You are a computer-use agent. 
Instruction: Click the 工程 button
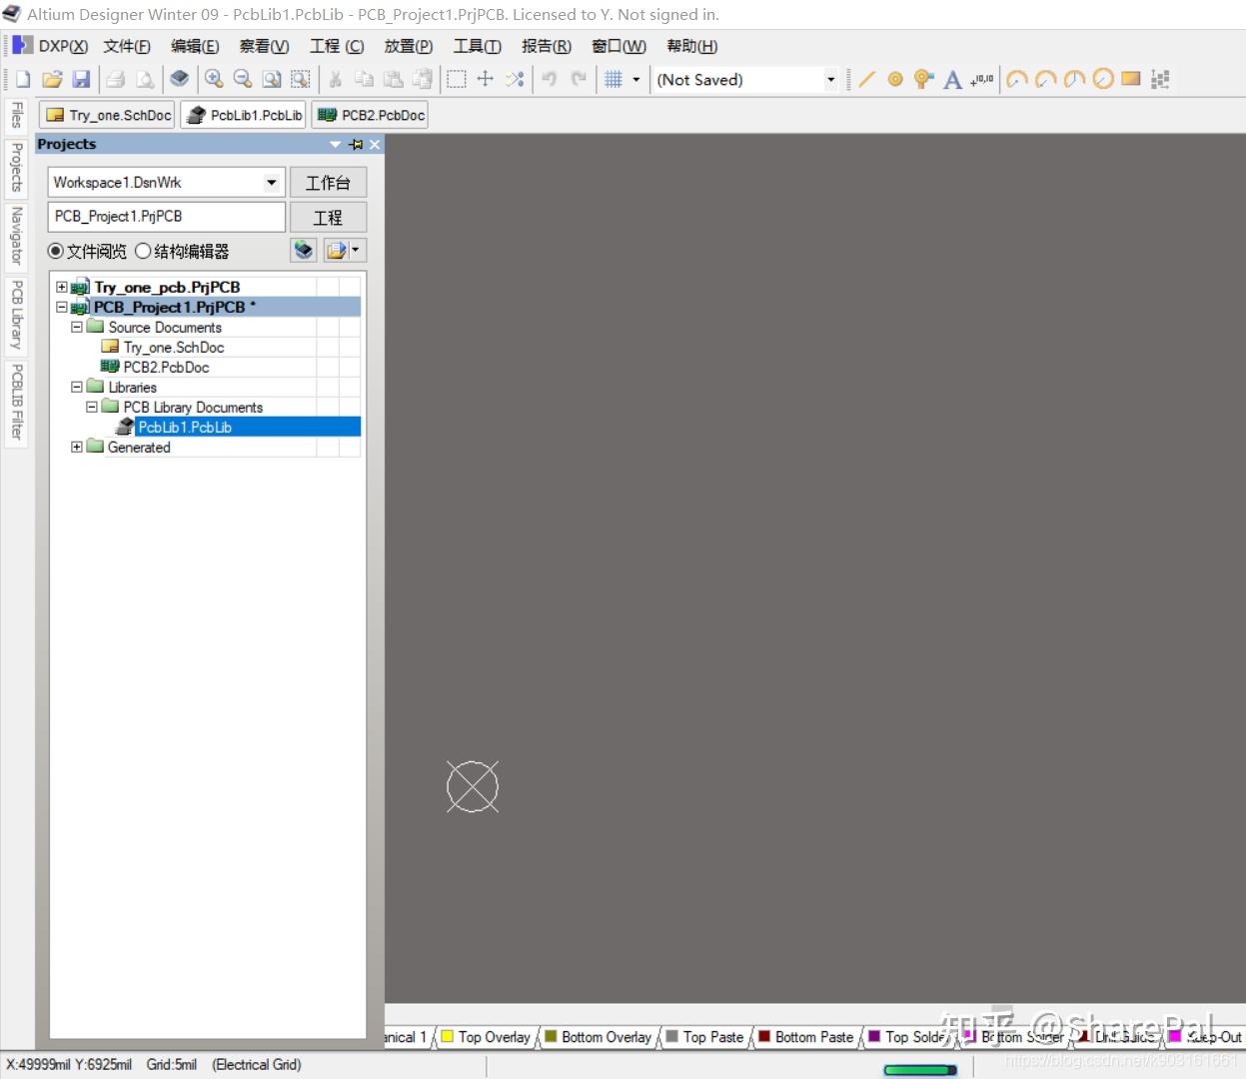click(329, 217)
